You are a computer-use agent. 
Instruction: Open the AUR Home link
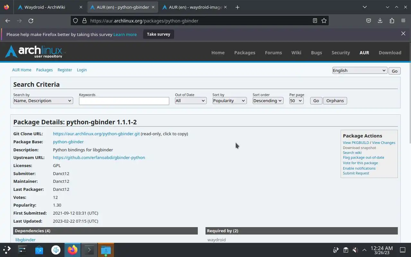click(22, 70)
